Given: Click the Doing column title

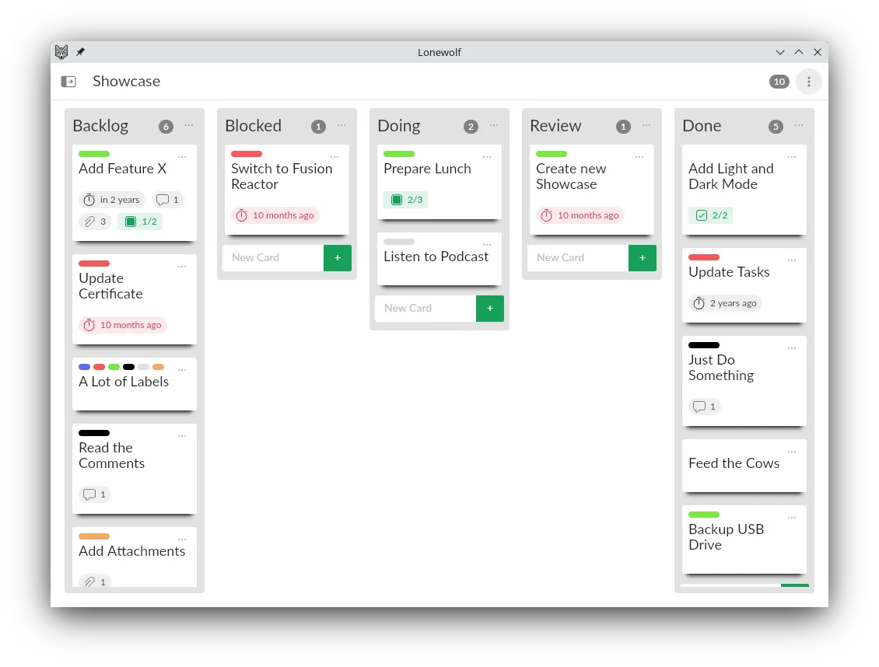Looking at the screenshot, I should coord(399,126).
